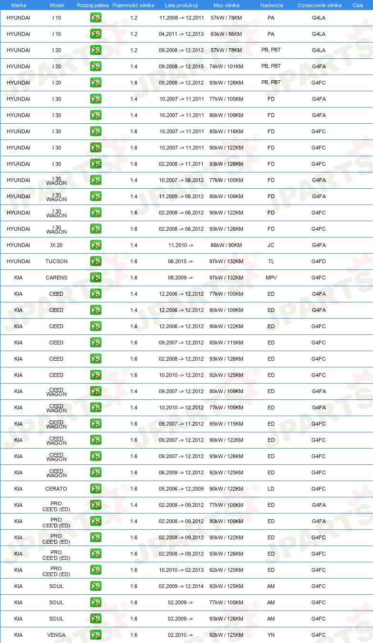The width and height of the screenshot is (373, 643).
Task: Click the JC body type cell
Action: pyautogui.click(x=271, y=245)
